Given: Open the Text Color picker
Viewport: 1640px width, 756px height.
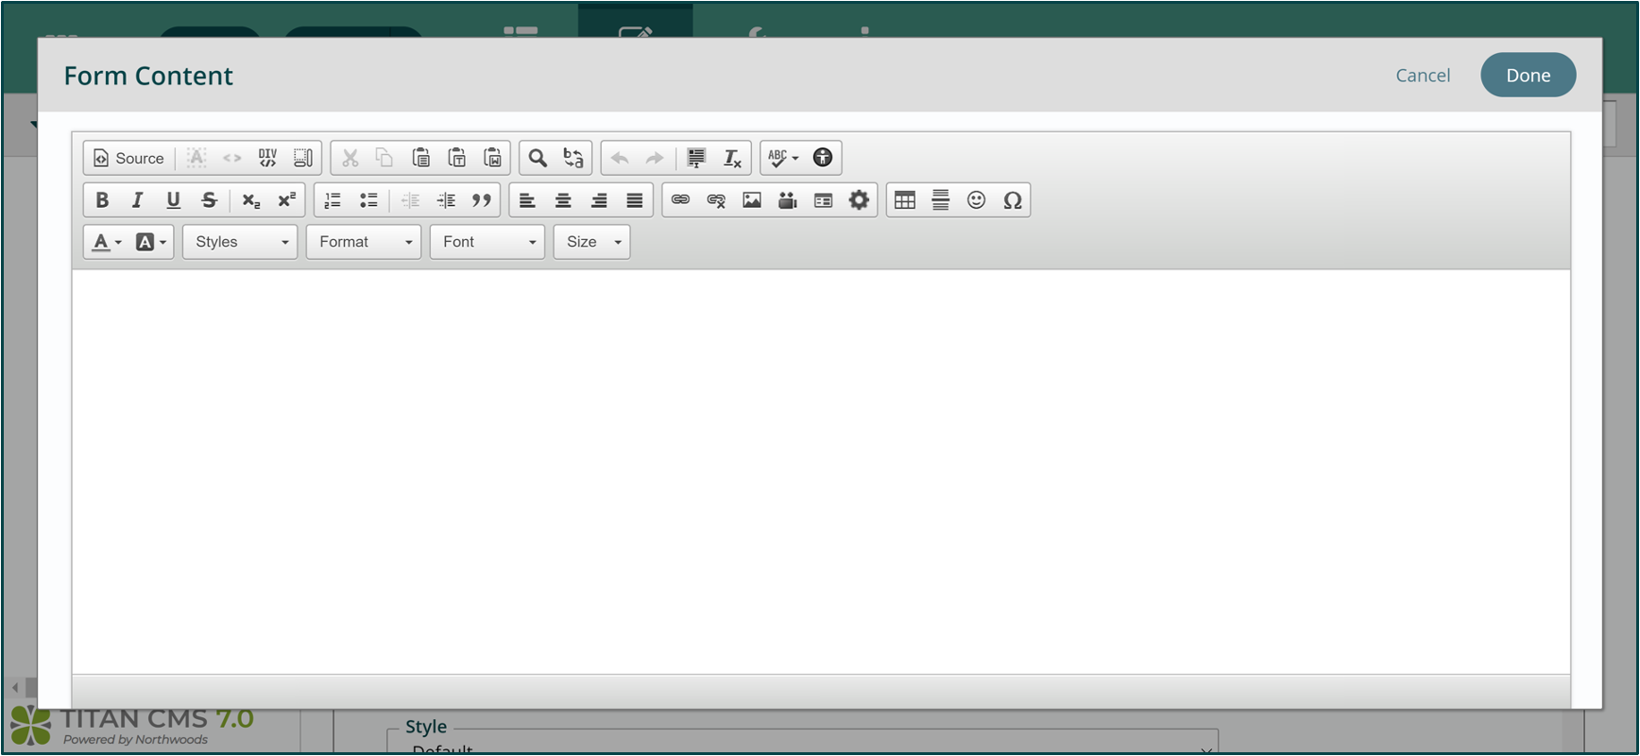Looking at the screenshot, I should click(107, 242).
